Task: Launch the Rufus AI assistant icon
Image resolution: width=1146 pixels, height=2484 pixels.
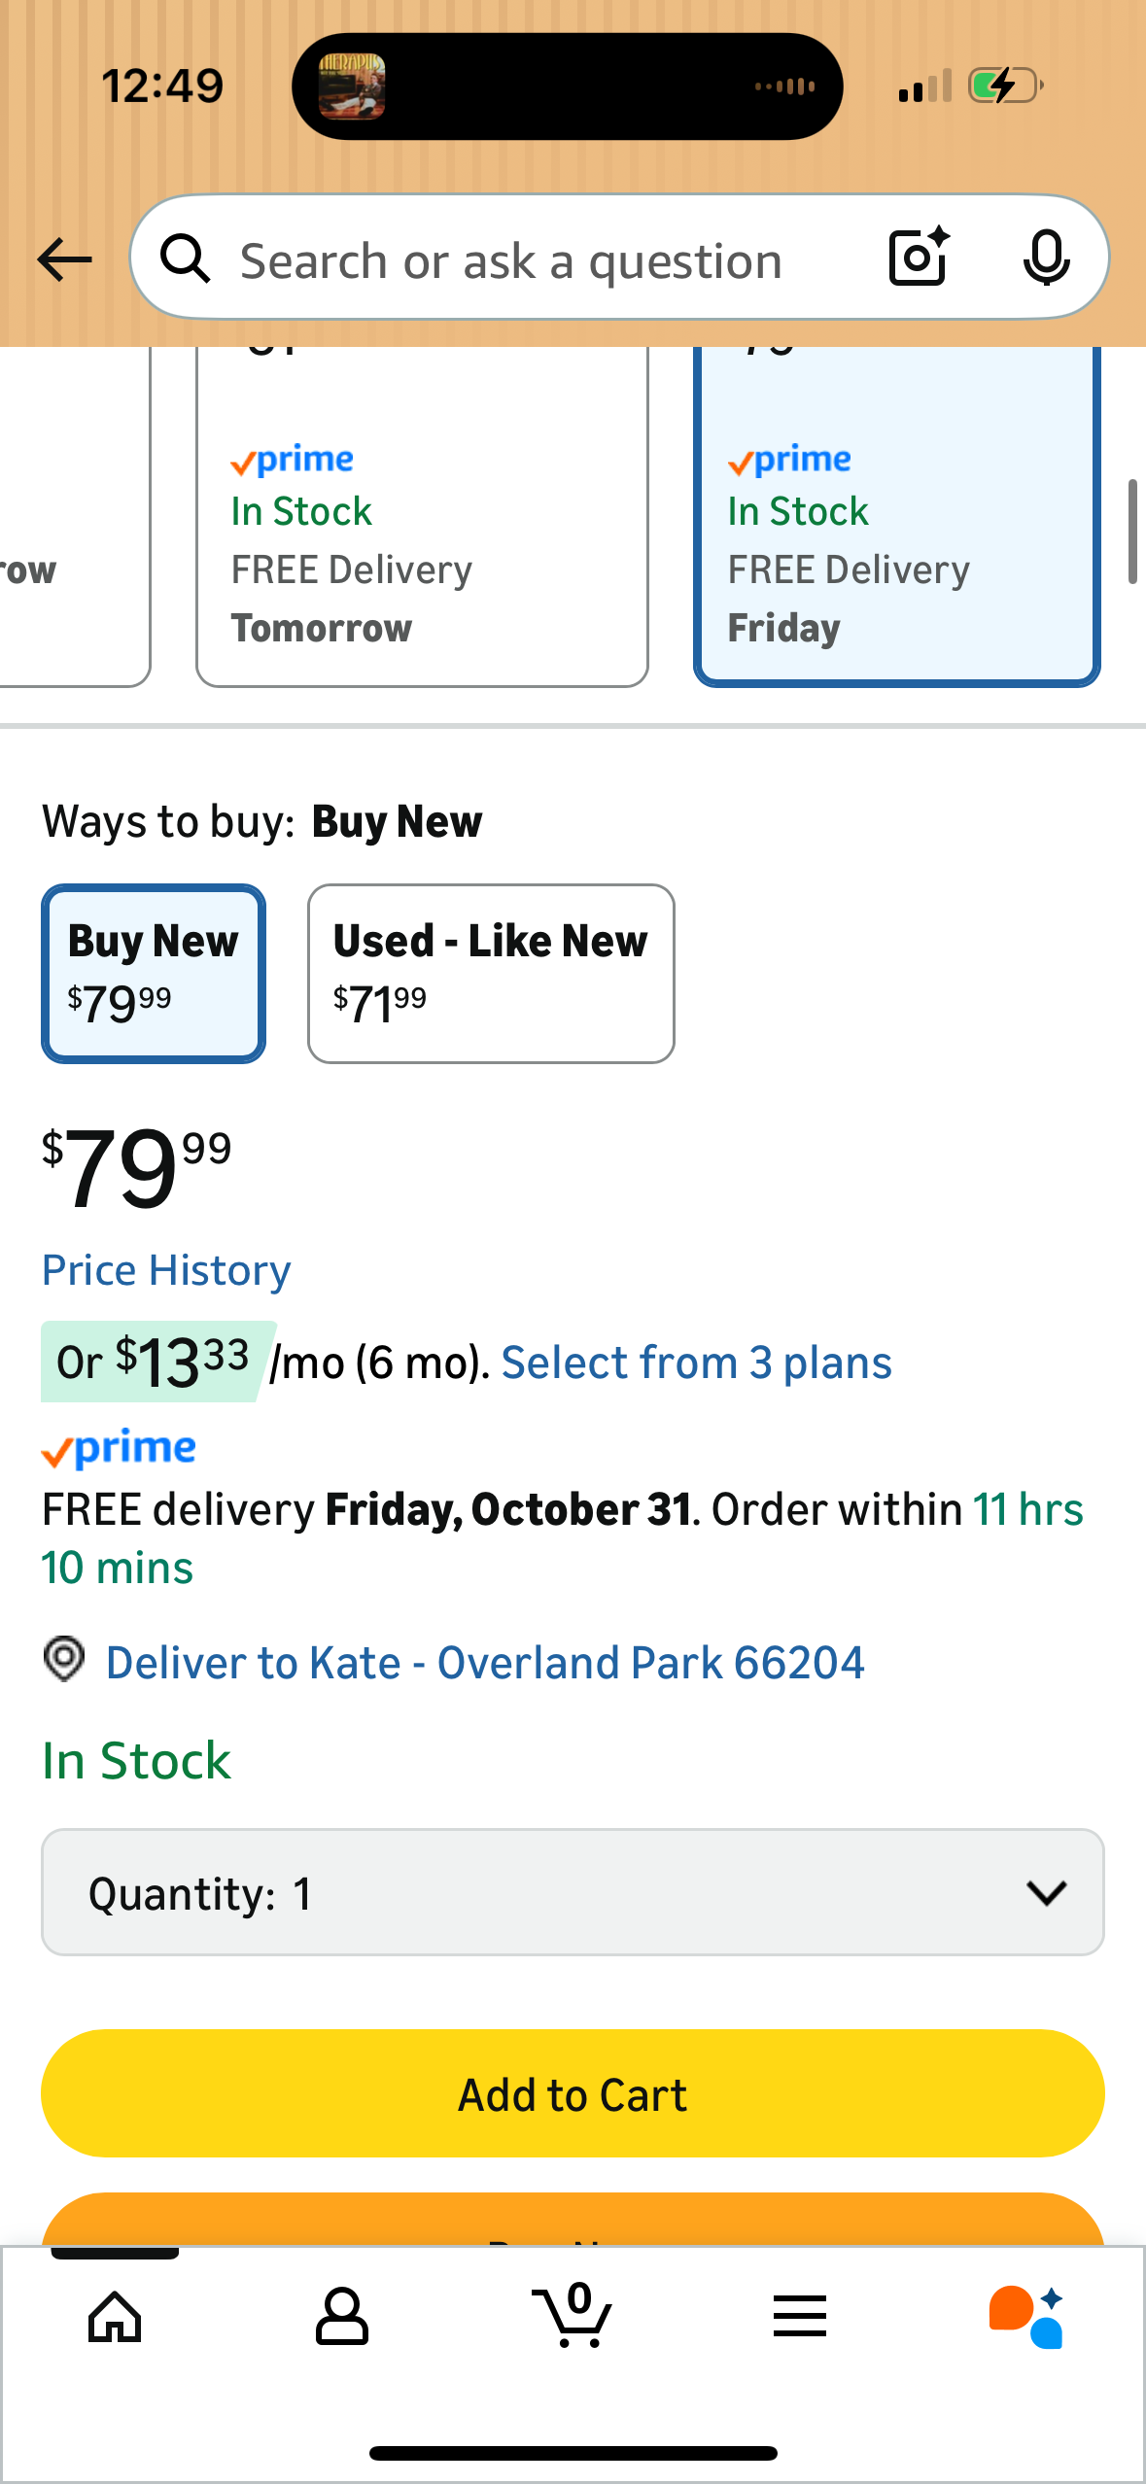Action: pyautogui.click(x=1026, y=2317)
